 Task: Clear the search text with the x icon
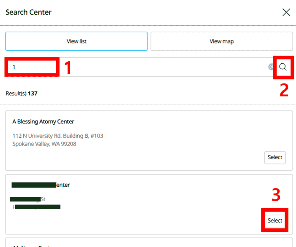[x=271, y=67]
